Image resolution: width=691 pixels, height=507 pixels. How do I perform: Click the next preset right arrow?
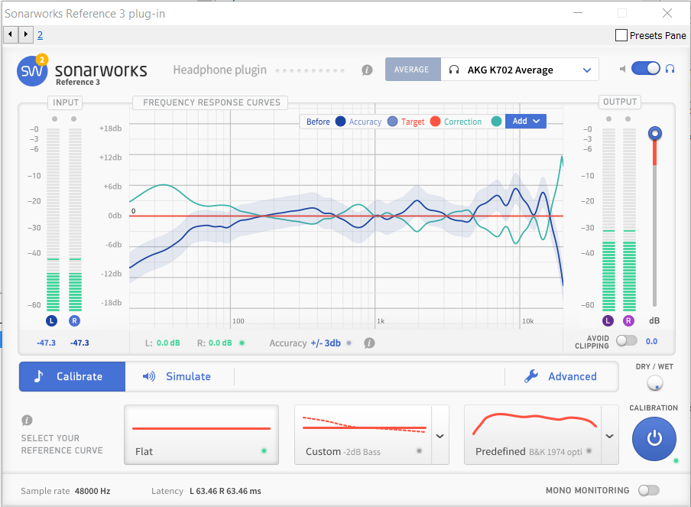pyautogui.click(x=25, y=34)
